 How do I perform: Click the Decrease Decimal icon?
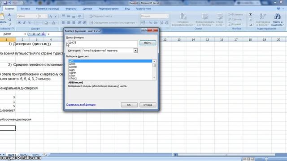166,23
